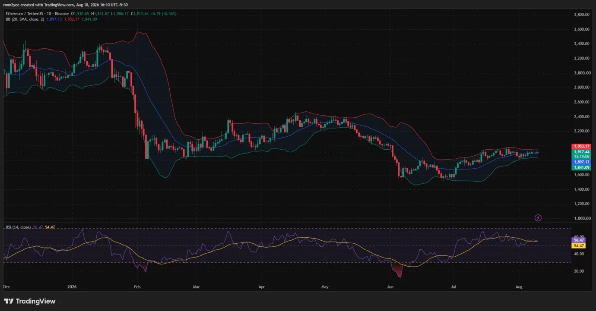Click the 1,000.00 price axis label

coord(582,218)
